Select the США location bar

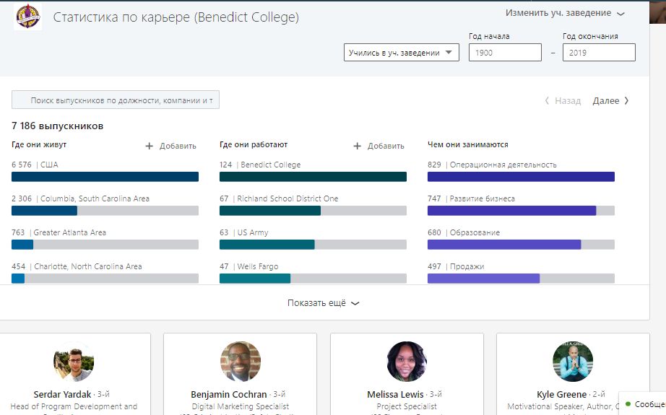(105, 177)
